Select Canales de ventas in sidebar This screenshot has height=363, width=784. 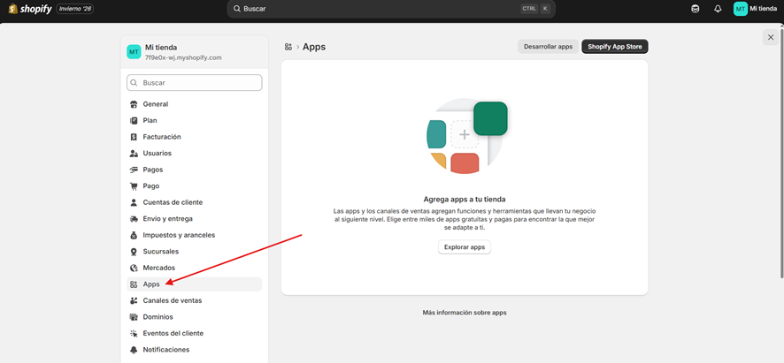pos(173,301)
